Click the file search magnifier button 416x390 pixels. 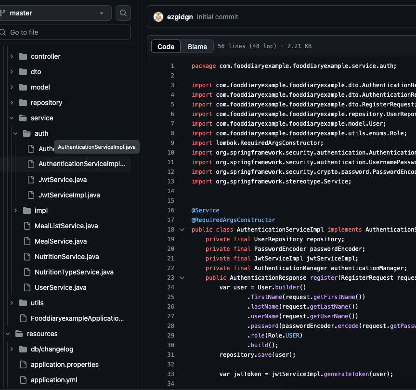pyautogui.click(x=123, y=13)
